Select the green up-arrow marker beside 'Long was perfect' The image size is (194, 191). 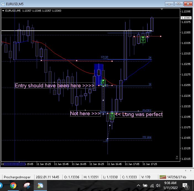pyautogui.click(x=112, y=116)
